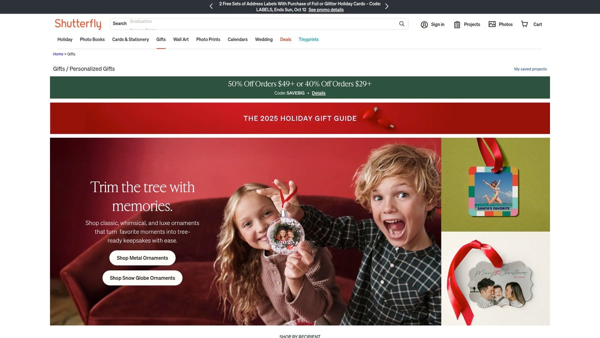Viewport: 600px width, 338px height.
Task: Open the Photo Books menu
Action: pyautogui.click(x=92, y=40)
